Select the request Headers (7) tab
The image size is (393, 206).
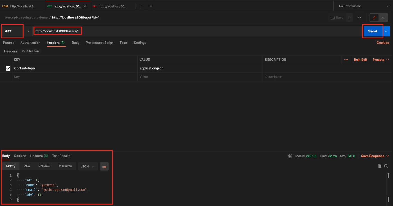[x=56, y=43]
